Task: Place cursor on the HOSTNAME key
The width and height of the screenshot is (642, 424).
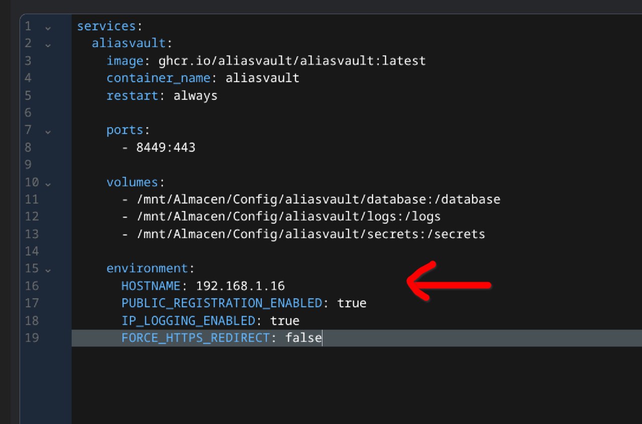Action: [x=150, y=286]
